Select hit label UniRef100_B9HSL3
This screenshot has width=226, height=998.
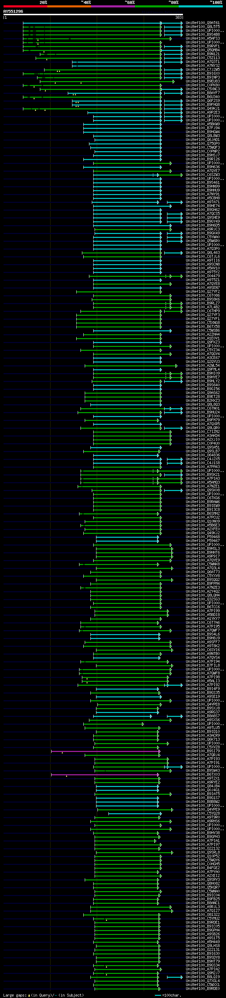click(x=203, y=549)
